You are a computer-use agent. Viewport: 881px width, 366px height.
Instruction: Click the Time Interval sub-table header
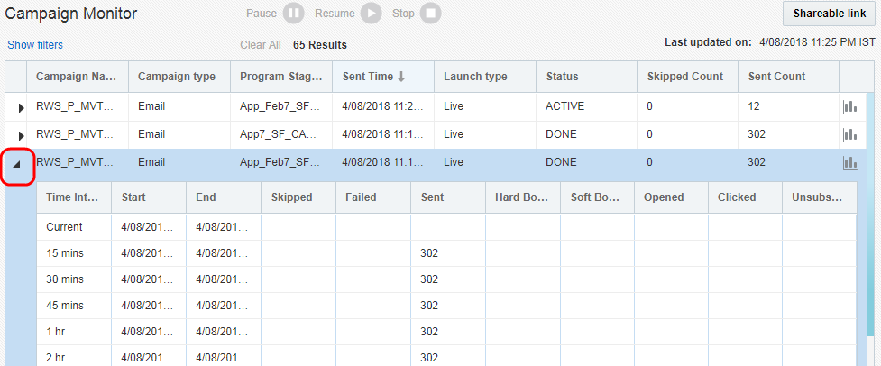74,197
